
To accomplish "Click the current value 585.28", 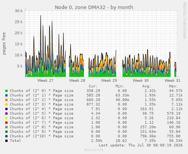I will tap(93, 95).
